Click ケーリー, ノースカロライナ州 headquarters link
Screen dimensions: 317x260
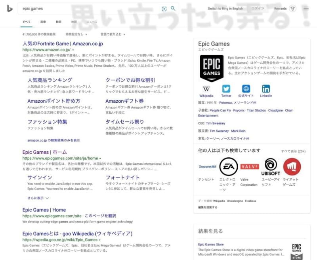228,138
